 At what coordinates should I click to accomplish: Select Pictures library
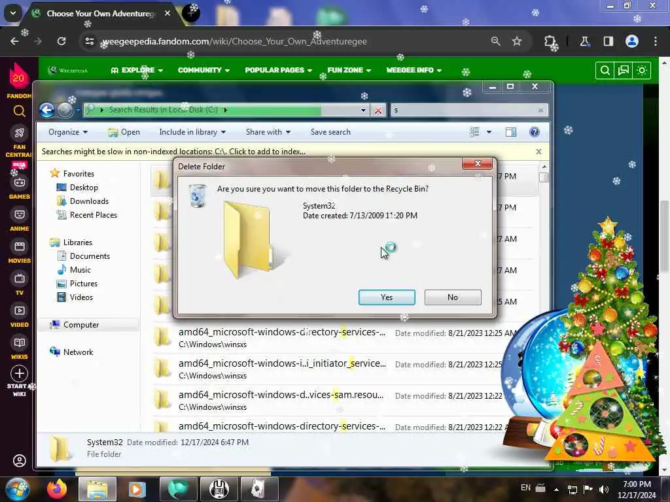click(x=77, y=284)
